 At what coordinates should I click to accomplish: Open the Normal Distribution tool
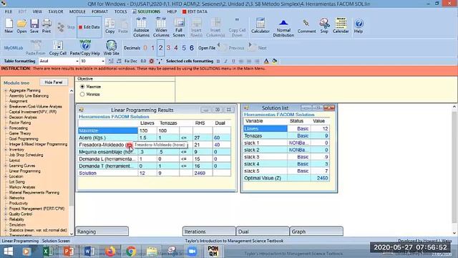click(283, 28)
